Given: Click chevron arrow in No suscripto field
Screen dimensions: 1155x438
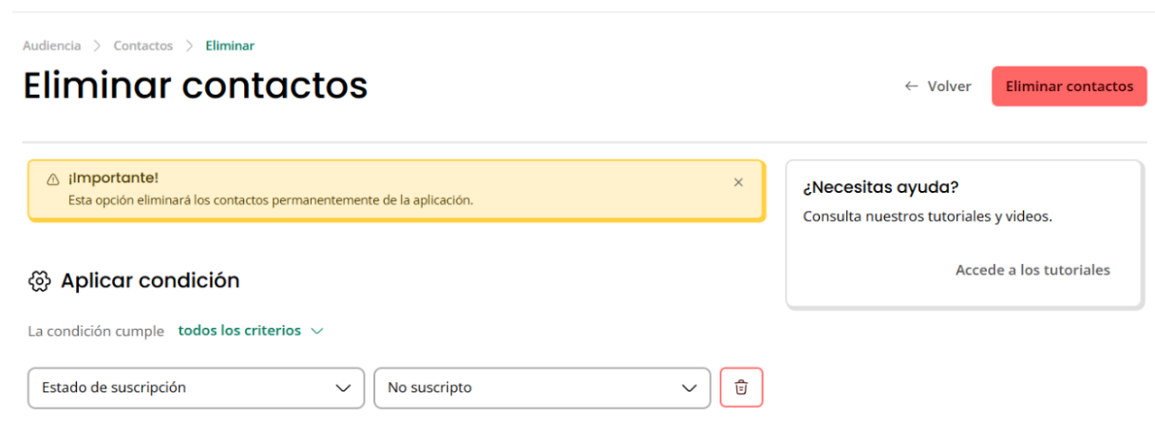Looking at the screenshot, I should [x=690, y=389].
